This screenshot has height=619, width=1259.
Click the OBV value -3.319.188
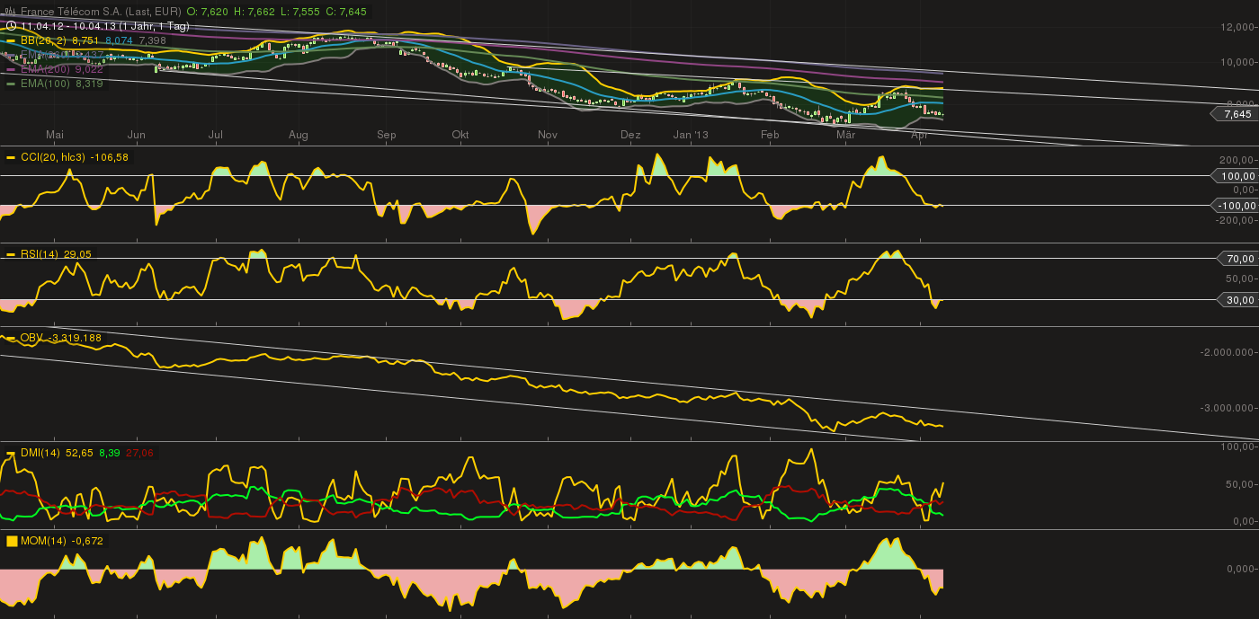coord(74,338)
